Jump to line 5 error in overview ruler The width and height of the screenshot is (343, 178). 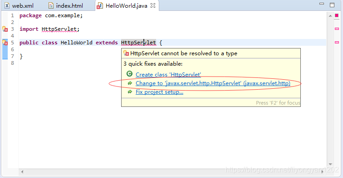[x=337, y=43]
